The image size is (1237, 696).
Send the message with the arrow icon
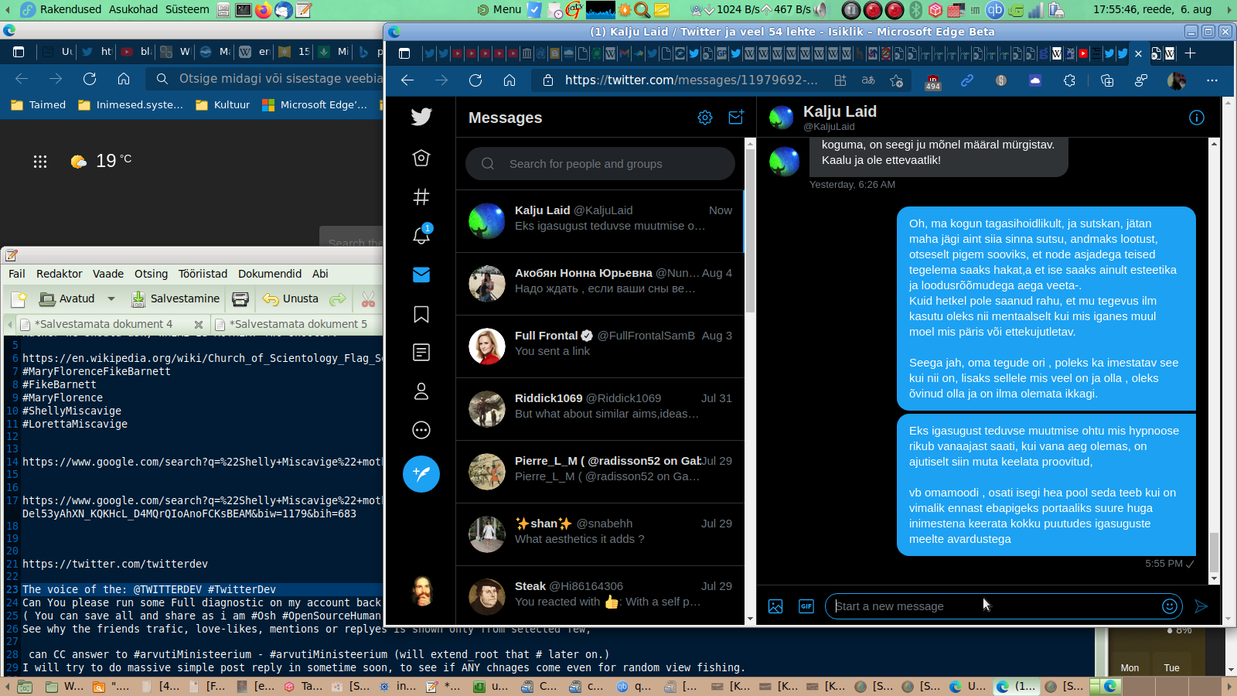(1201, 606)
